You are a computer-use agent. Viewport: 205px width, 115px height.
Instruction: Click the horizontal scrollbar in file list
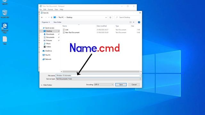tap(101, 72)
